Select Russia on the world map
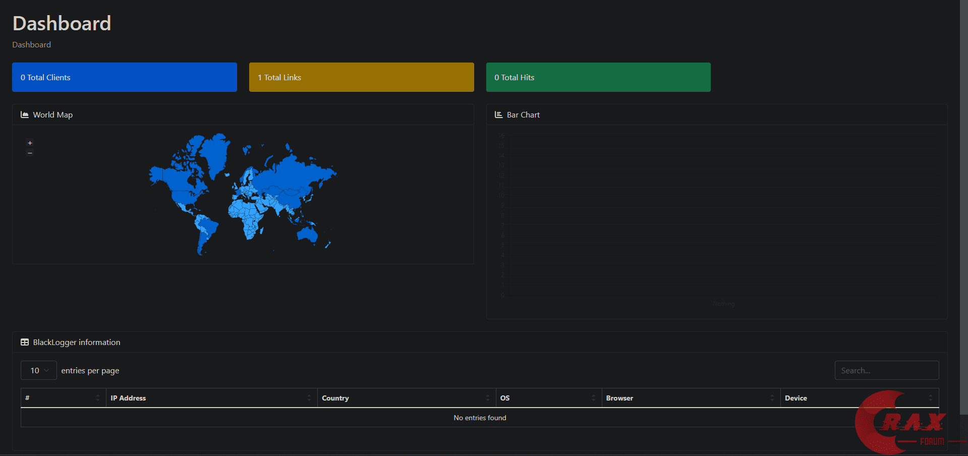 [x=293, y=174]
